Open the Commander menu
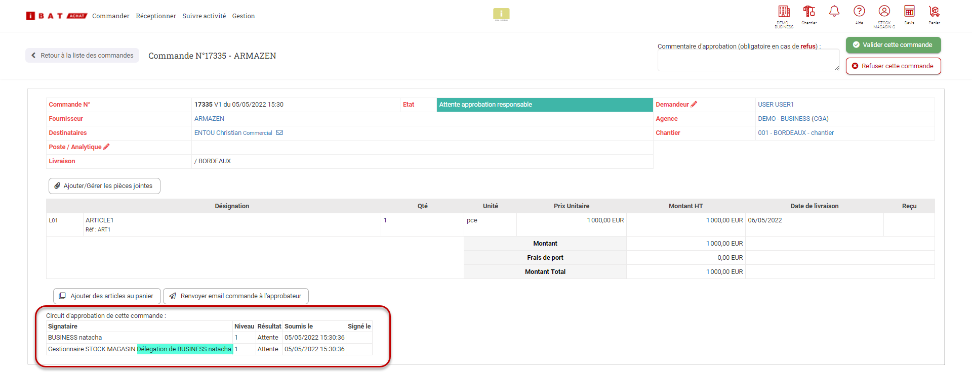 [x=110, y=16]
